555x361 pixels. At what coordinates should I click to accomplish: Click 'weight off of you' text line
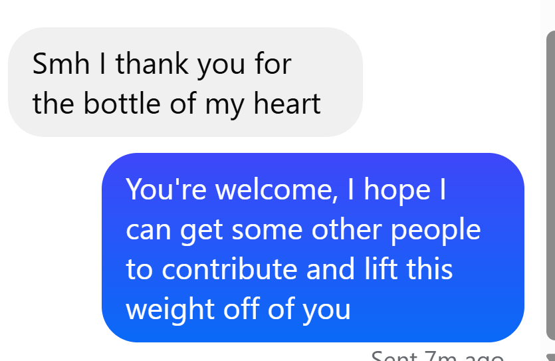point(238,310)
